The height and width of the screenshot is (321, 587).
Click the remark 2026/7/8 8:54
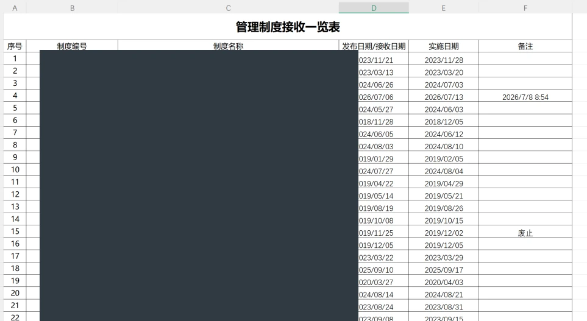525,97
